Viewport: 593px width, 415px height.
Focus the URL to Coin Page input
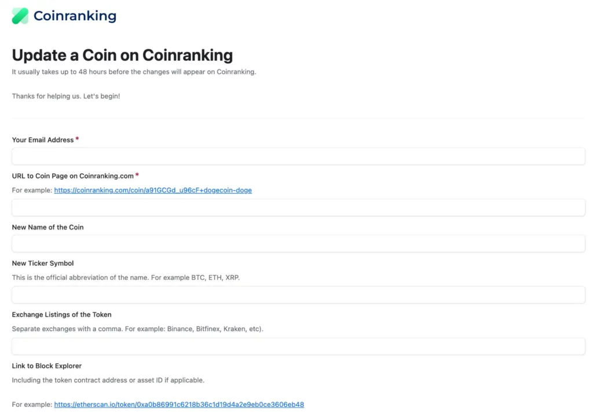(298, 208)
